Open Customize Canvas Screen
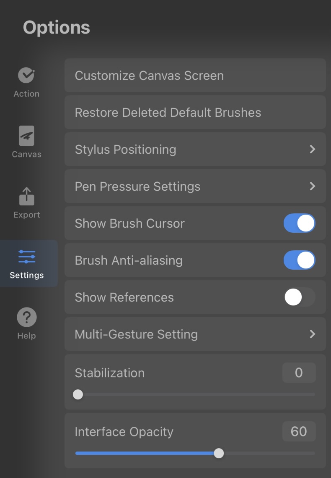 (x=195, y=75)
